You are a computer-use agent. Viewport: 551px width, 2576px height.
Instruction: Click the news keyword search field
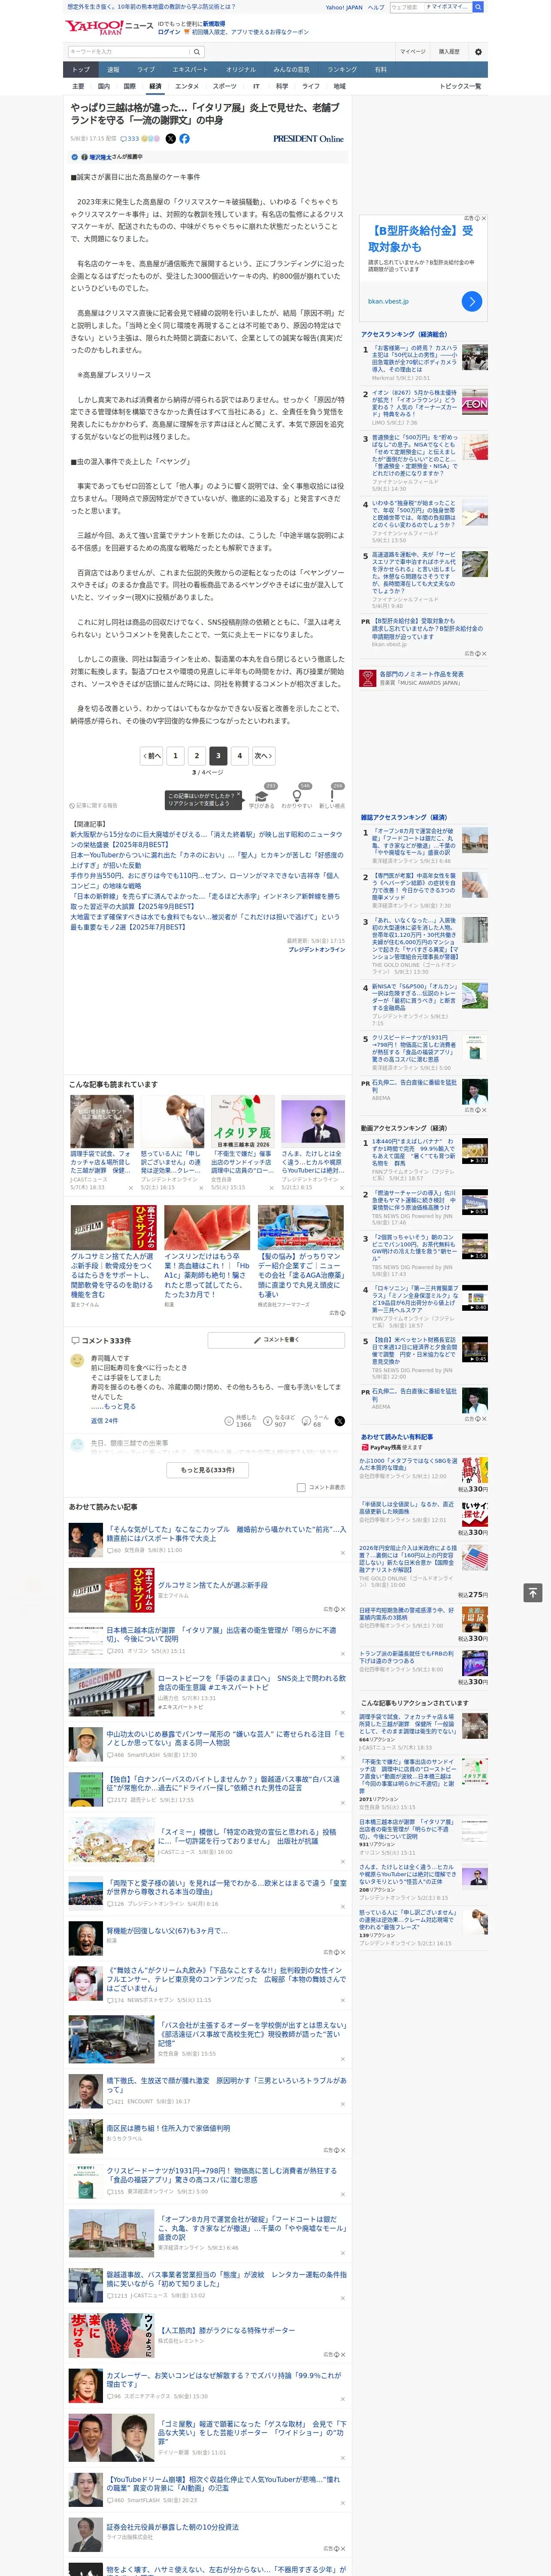pyautogui.click(x=129, y=51)
